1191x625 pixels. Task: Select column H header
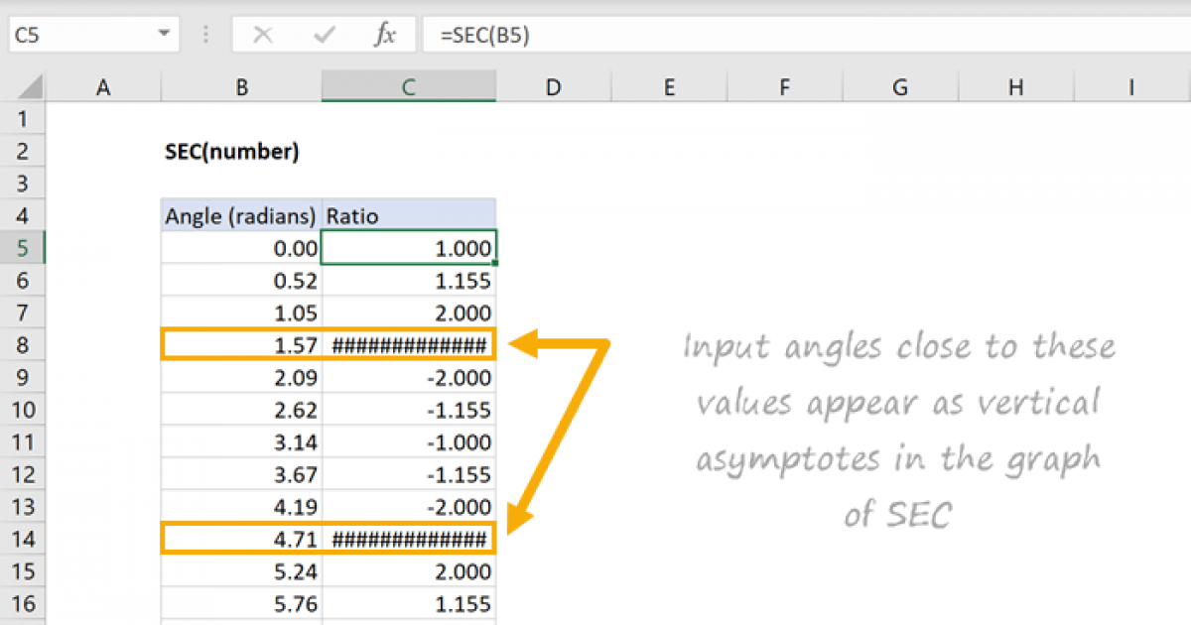(x=1015, y=86)
